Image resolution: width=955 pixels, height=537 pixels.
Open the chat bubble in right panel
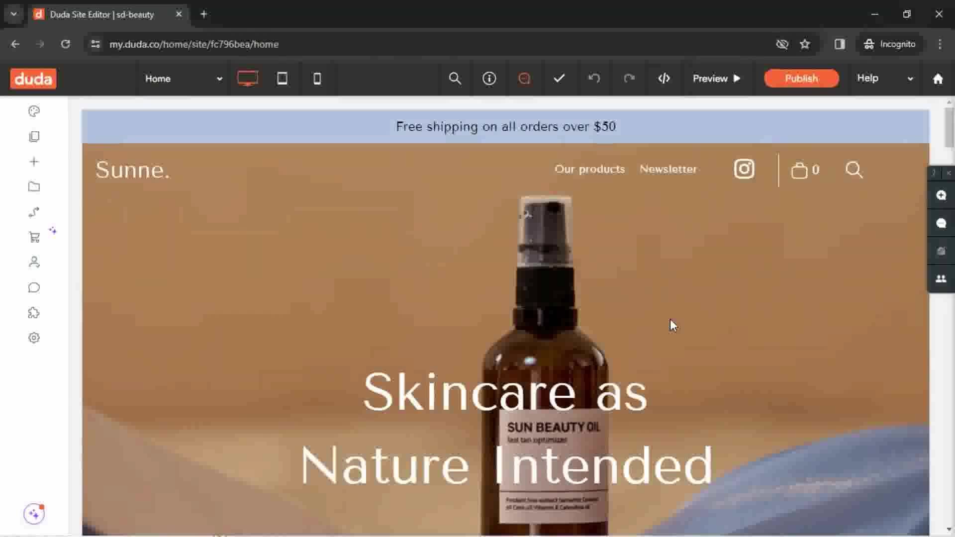coord(941,223)
